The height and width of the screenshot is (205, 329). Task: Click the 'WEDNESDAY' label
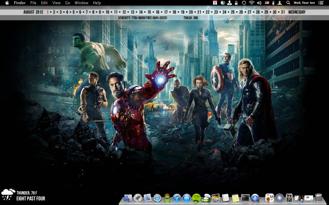[297, 12]
